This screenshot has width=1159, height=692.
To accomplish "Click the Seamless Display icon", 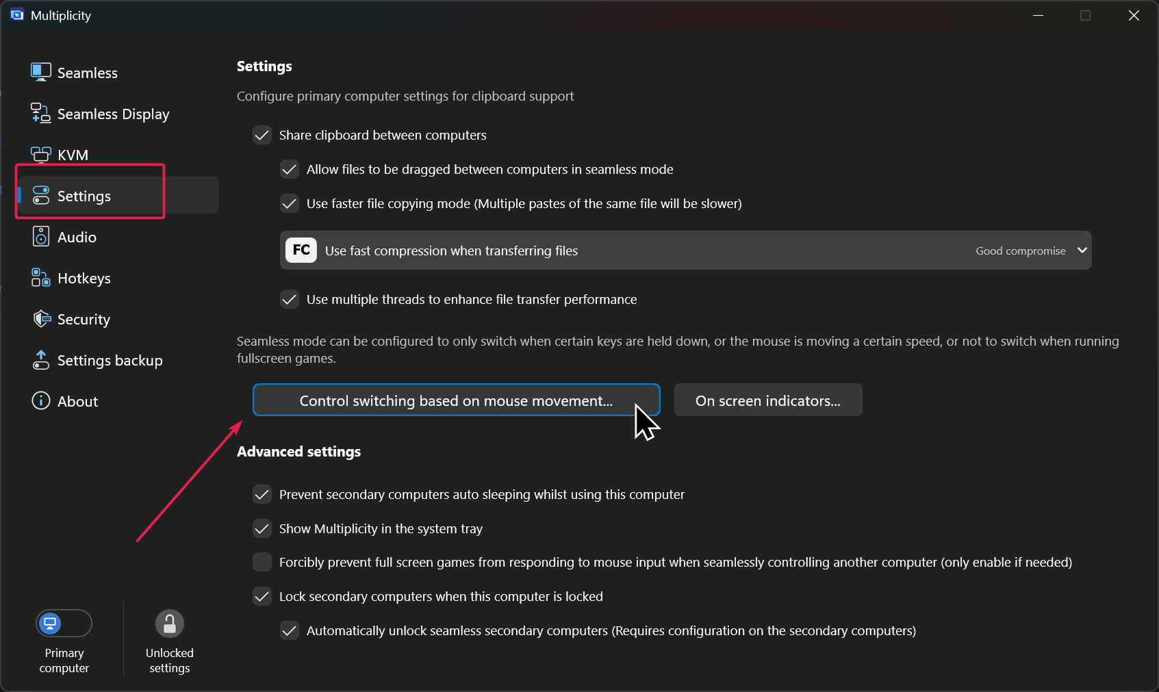I will click(41, 113).
